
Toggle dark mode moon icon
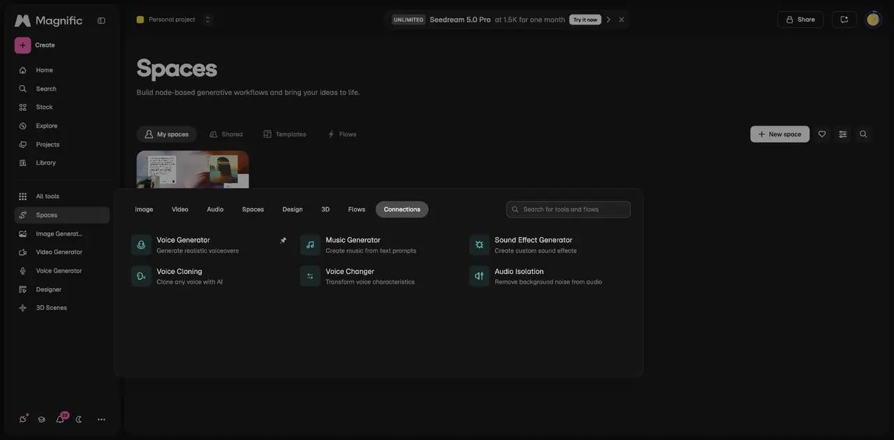[79, 419]
